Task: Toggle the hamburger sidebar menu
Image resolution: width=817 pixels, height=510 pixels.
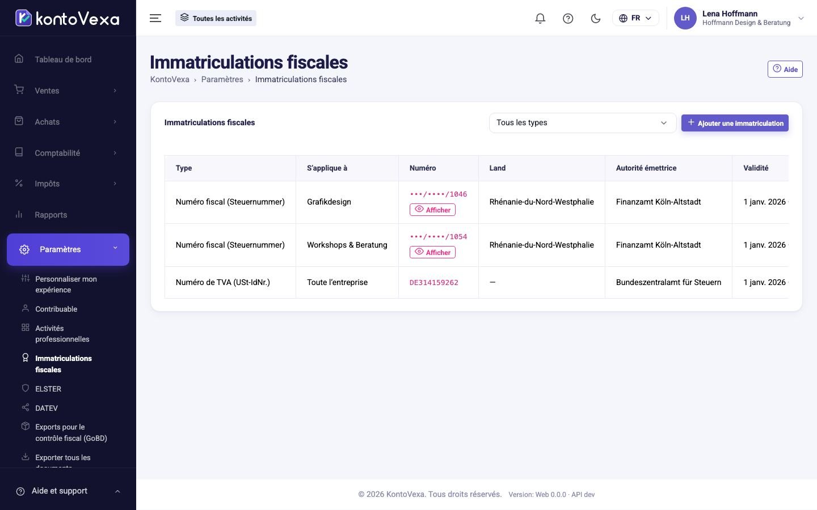Action: click(155, 18)
